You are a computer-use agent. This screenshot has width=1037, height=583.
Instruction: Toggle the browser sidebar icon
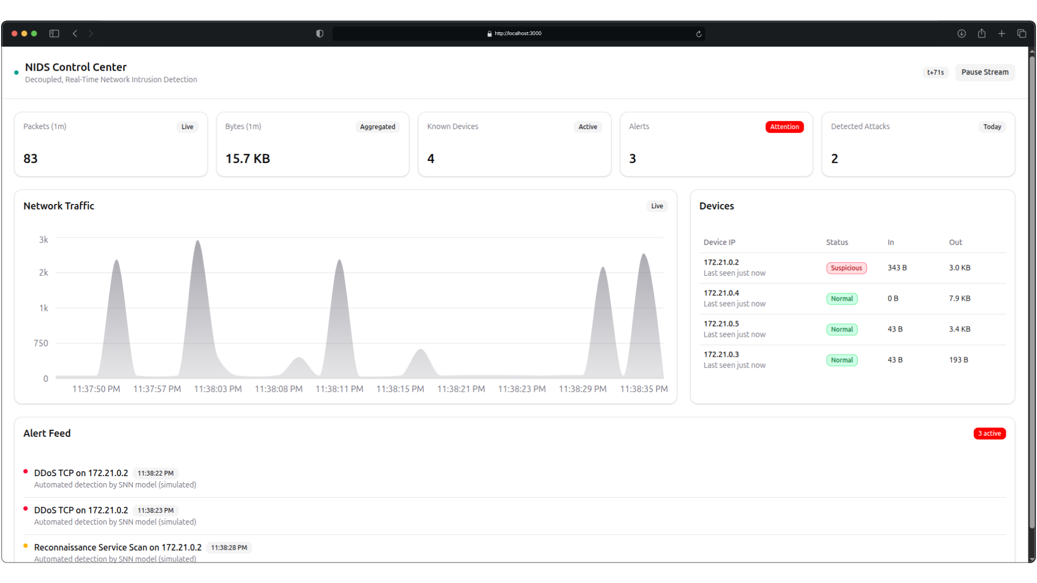coord(54,33)
